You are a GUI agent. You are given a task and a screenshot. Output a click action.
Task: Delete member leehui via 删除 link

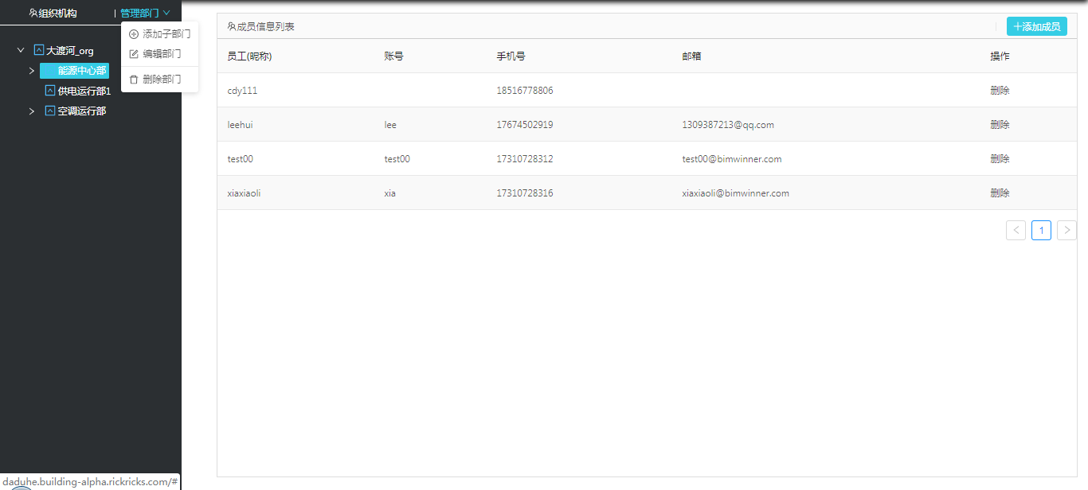coord(1000,125)
